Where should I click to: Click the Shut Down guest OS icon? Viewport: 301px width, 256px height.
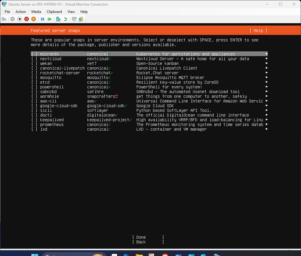click(x=26, y=19)
